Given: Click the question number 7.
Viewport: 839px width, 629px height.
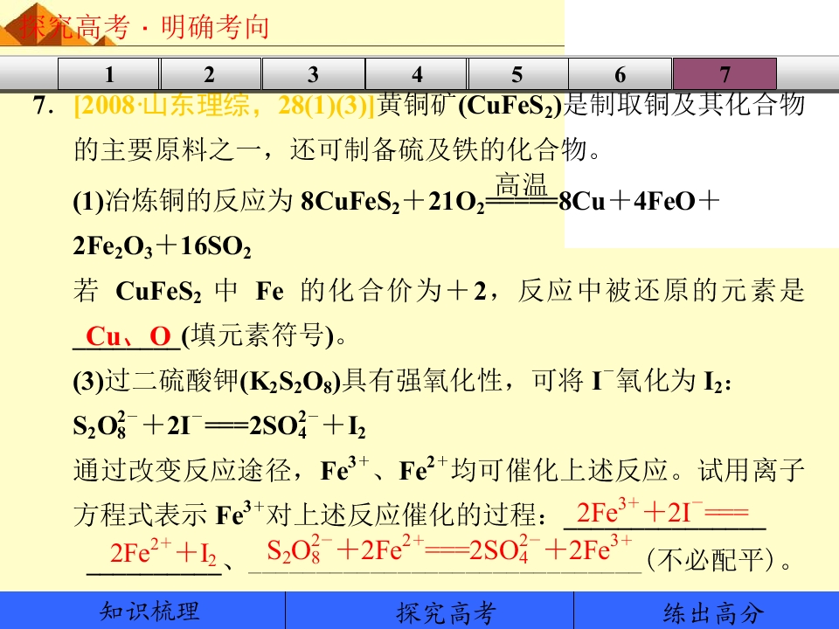Looking at the screenshot, I should 44,105.
